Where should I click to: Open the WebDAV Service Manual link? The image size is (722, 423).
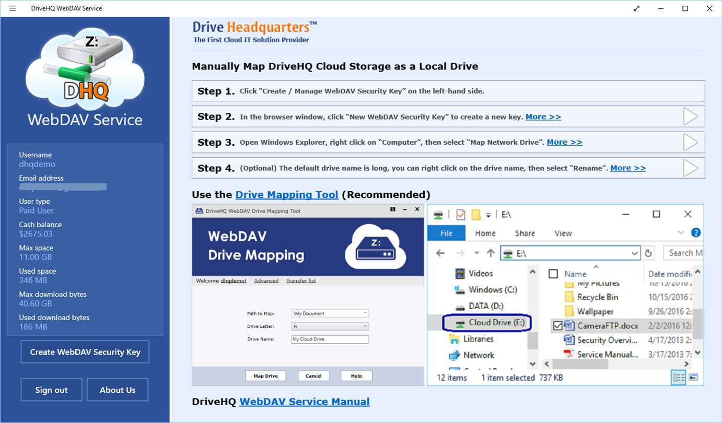(305, 402)
